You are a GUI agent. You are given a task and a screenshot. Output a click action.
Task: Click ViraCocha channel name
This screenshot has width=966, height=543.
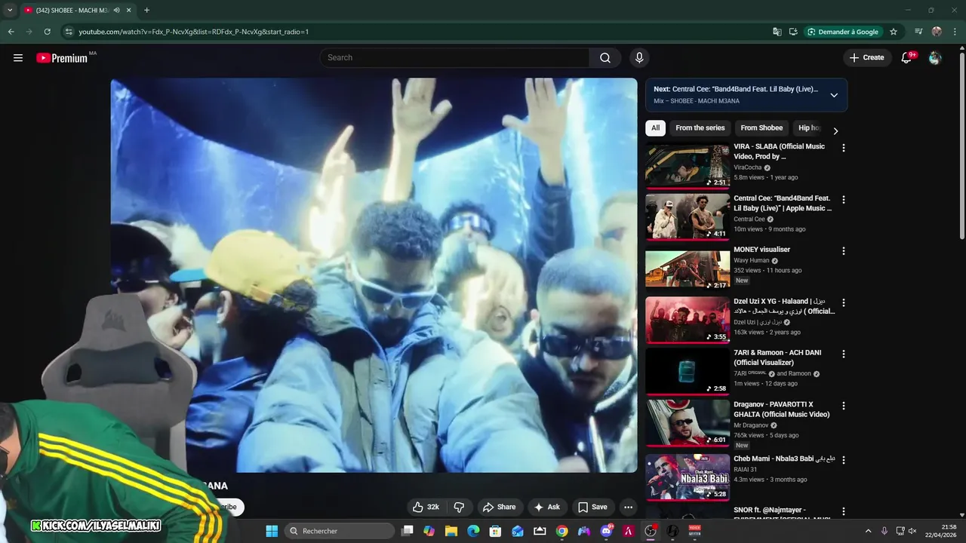(x=748, y=167)
